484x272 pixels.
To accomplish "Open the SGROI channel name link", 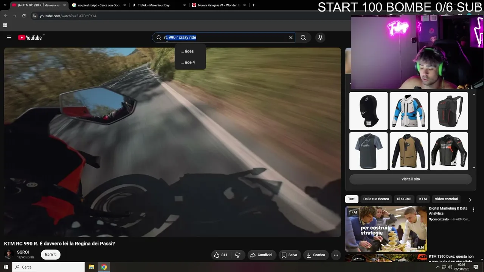I will (23, 252).
